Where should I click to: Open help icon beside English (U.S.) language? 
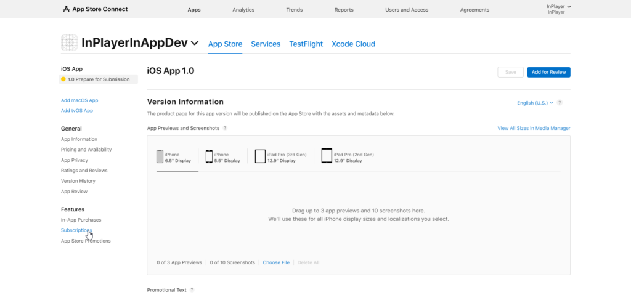point(560,103)
